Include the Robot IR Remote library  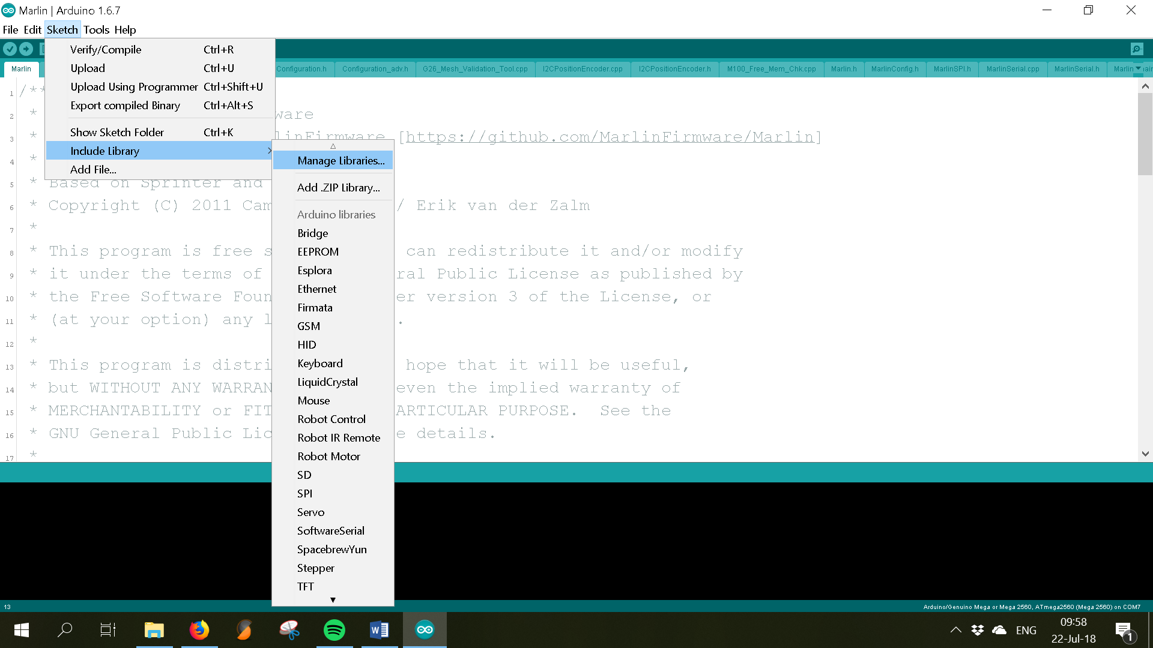(333, 438)
